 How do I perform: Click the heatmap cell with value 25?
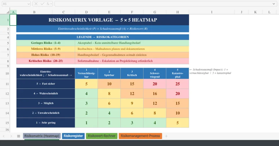(178, 84)
